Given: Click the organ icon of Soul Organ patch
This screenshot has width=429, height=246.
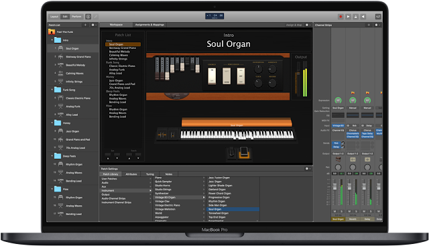Looking at the screenshot, I should coord(60,48).
